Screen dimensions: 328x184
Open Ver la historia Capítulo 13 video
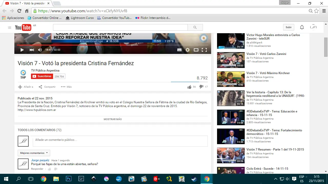coord(275,94)
